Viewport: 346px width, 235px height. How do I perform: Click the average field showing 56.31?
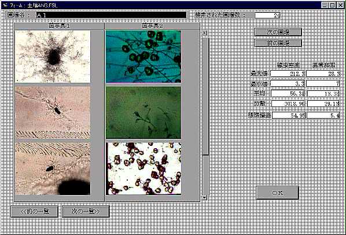pyautogui.click(x=288, y=93)
